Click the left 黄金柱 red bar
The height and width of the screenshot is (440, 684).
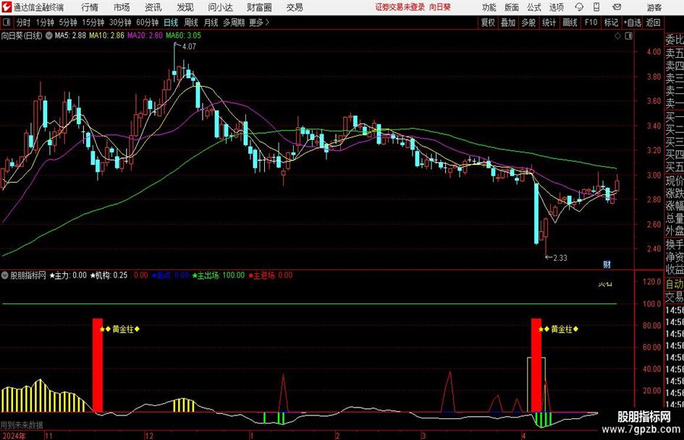click(x=98, y=365)
